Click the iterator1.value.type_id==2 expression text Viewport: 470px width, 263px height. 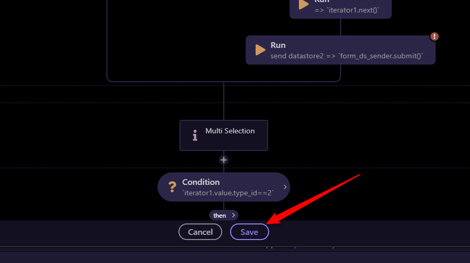click(228, 193)
